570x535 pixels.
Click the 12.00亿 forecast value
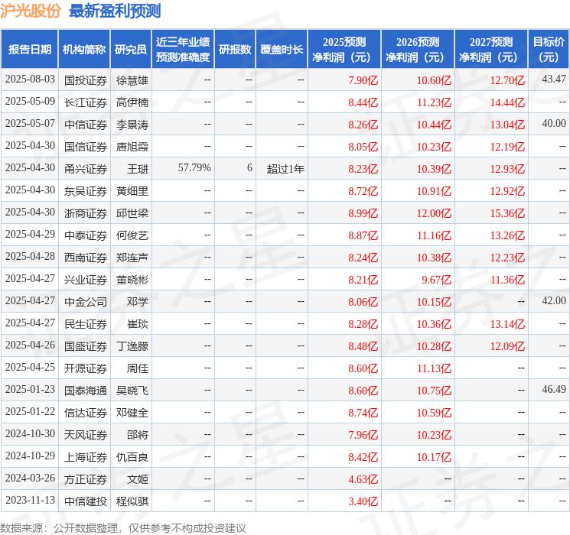click(x=434, y=213)
